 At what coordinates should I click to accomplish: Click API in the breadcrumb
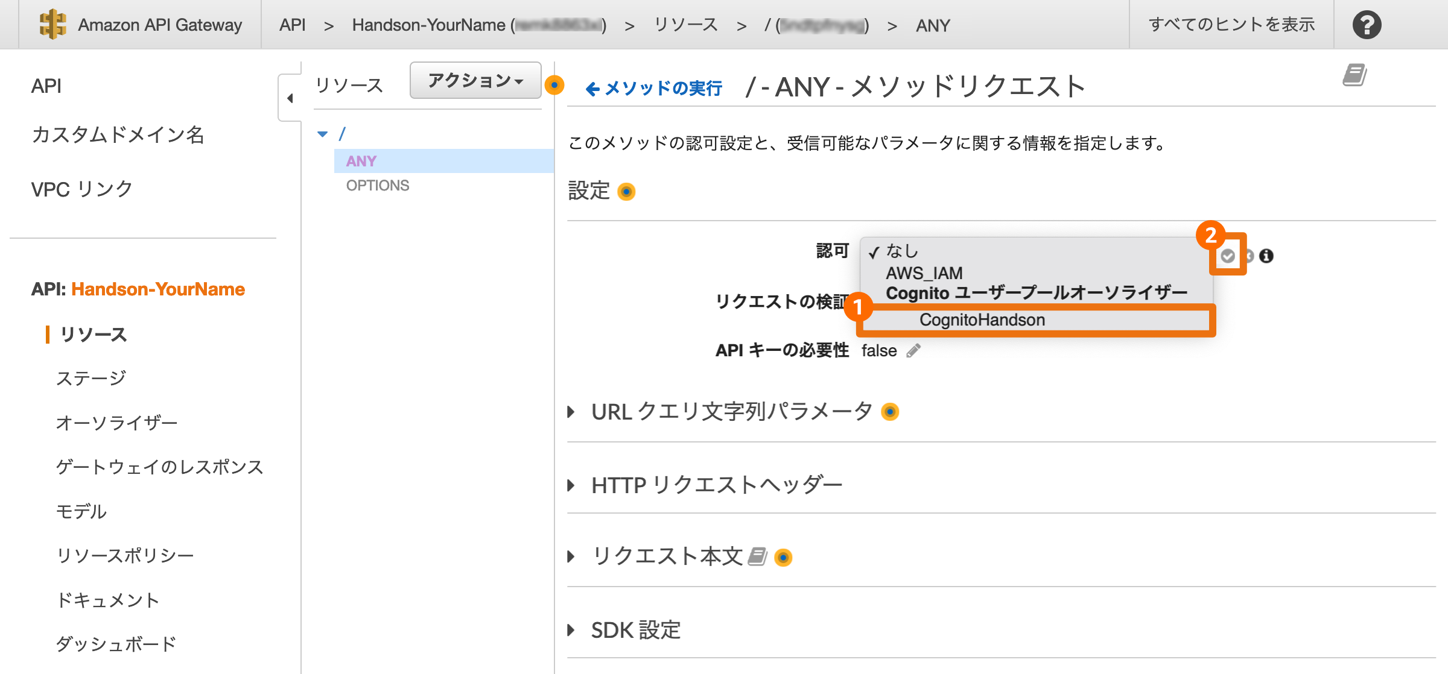point(292,25)
